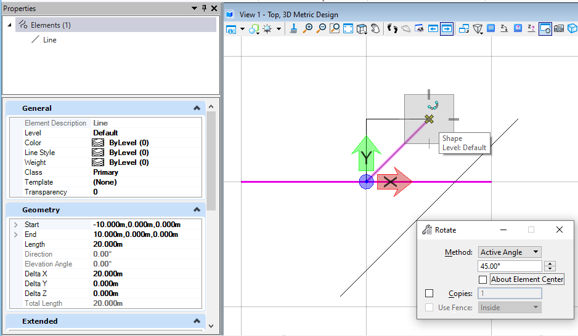Viewport: 578px width, 336px height.
Task: Click the Weight ByLevel (0) swatch
Action: point(98,162)
